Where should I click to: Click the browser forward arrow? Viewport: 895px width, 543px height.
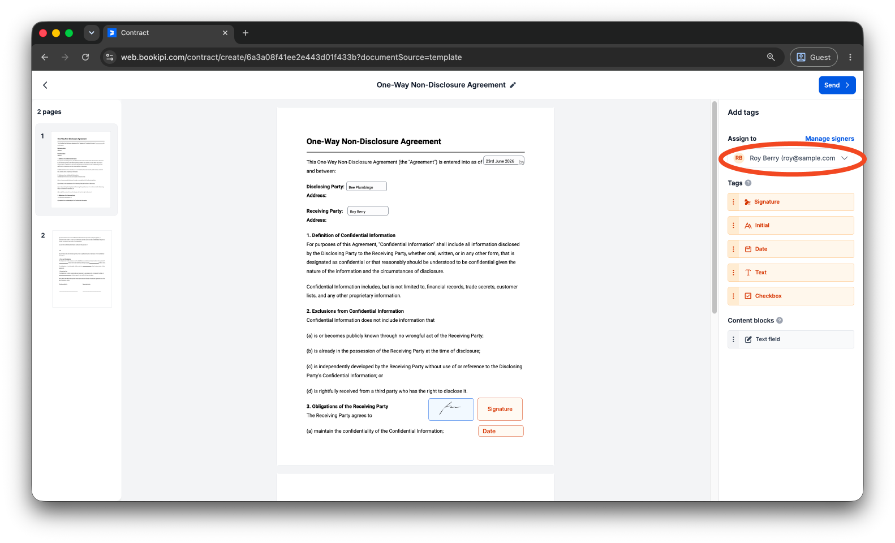pyautogui.click(x=65, y=57)
